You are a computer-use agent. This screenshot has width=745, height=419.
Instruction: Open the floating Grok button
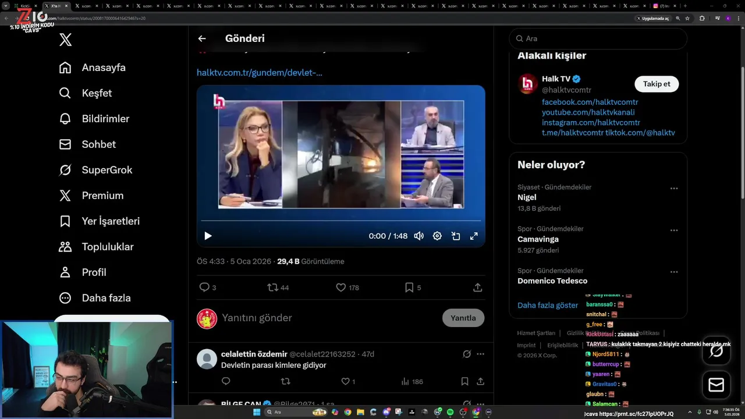[716, 350]
